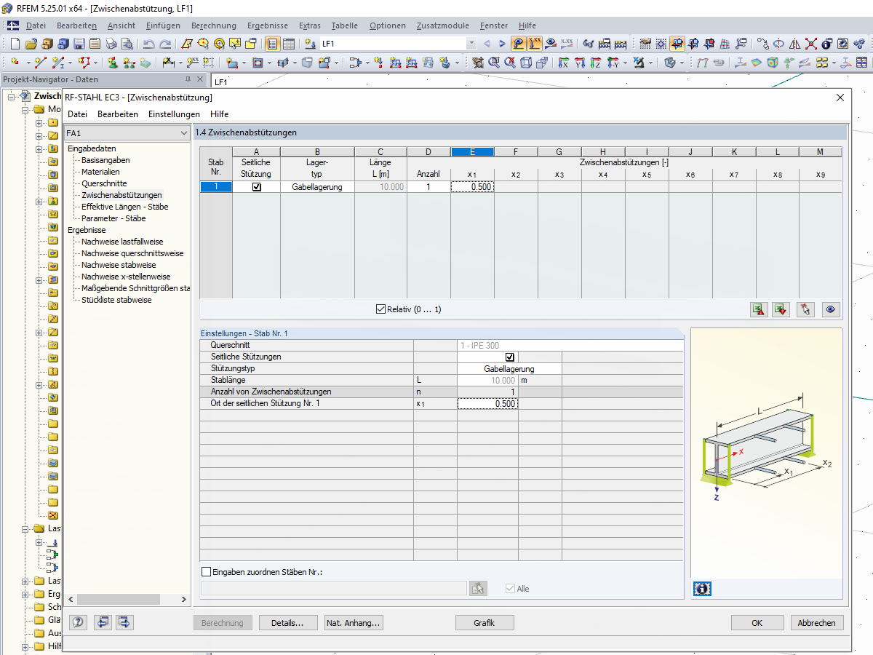Toggle Seitliche Stützungen checkbox in settings
This screenshot has height=655, width=873.
coord(509,357)
